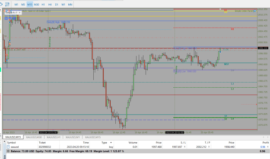
Task: Click the TP marker label at chart left
Action: [x=5, y=36]
